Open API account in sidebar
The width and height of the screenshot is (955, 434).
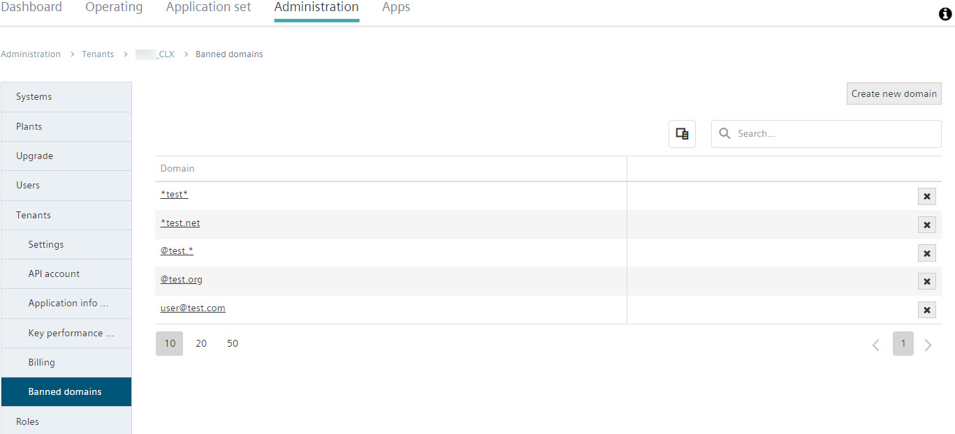pos(54,274)
